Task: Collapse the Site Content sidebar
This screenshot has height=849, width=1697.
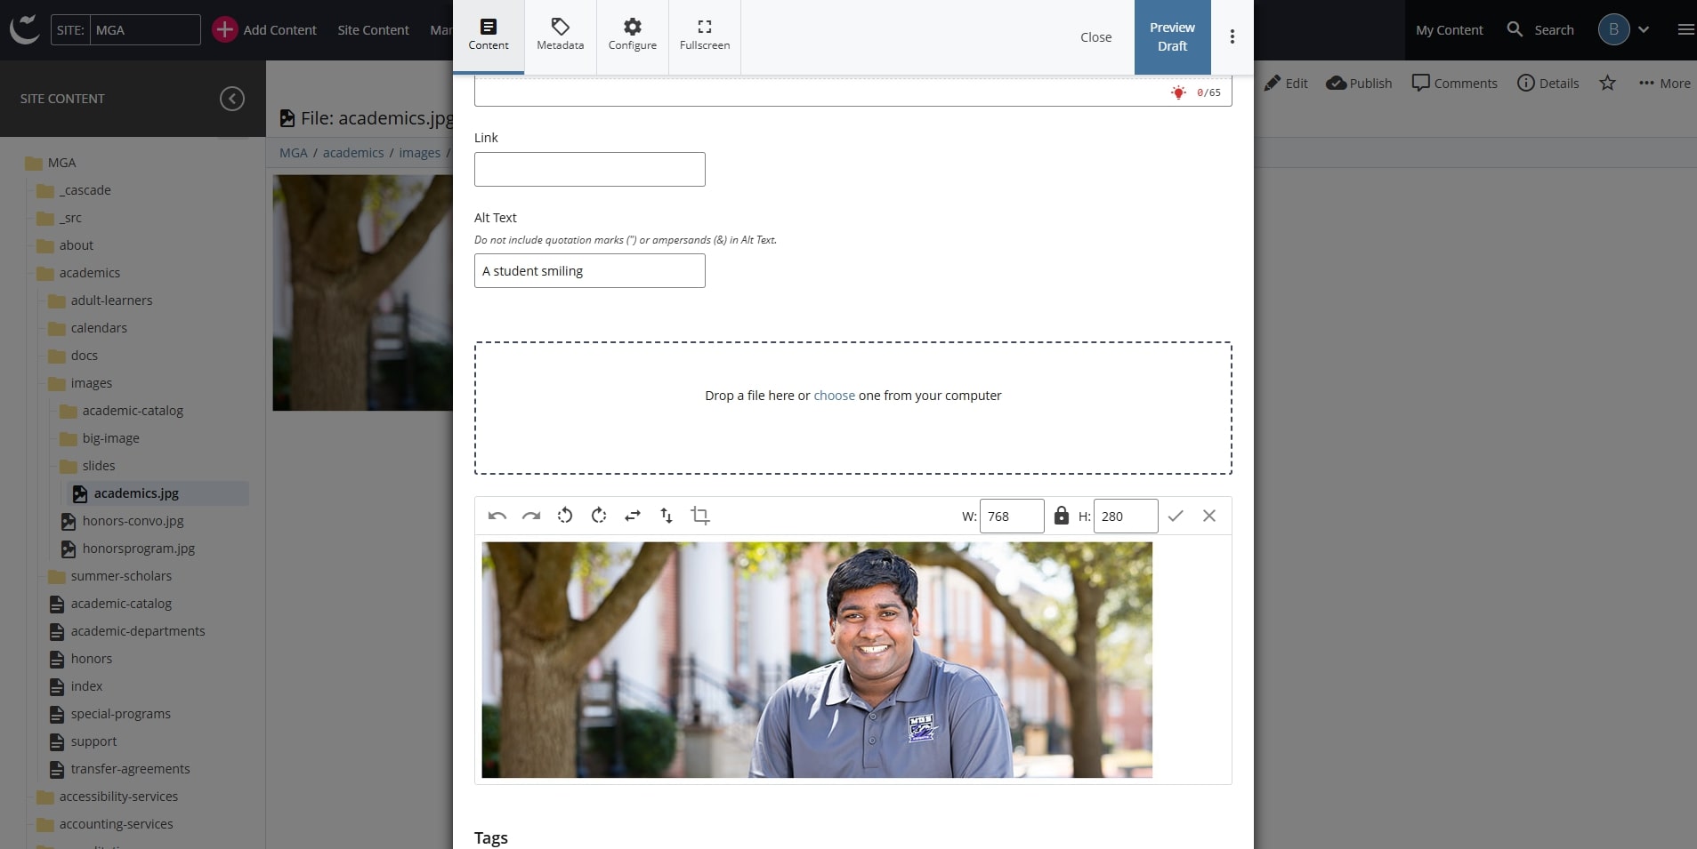Action: pos(232,99)
